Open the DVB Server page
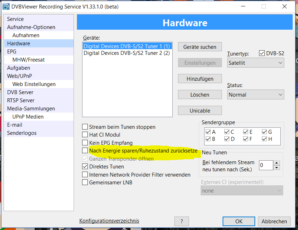 [39, 92]
